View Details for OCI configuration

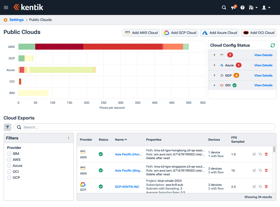click(x=263, y=85)
